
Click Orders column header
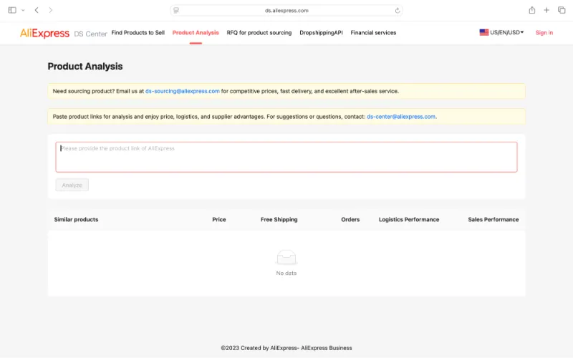tap(350, 219)
